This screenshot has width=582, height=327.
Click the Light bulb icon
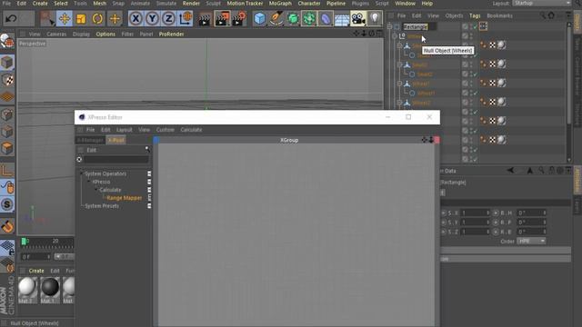[x=375, y=18]
